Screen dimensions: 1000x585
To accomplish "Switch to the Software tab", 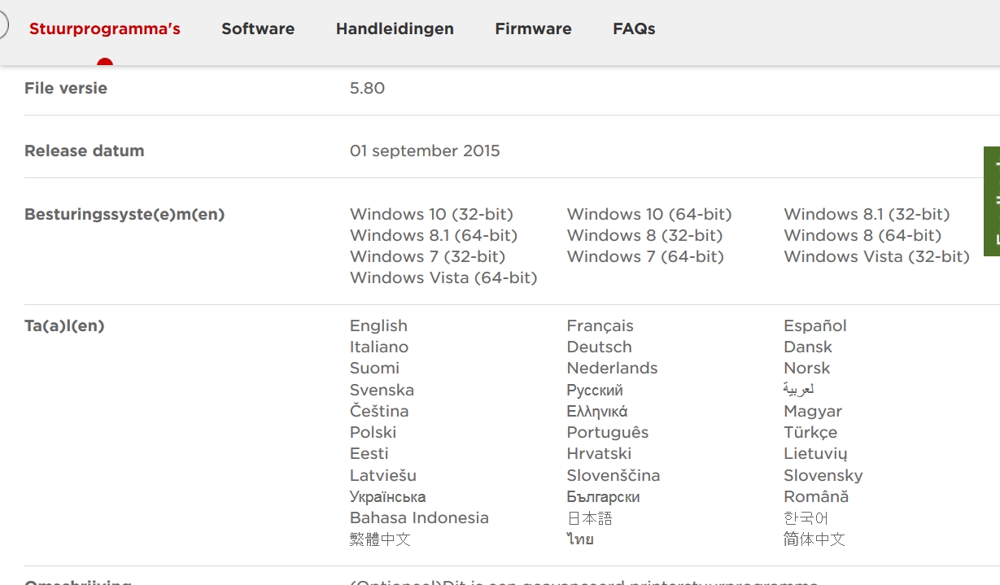I will point(258,29).
